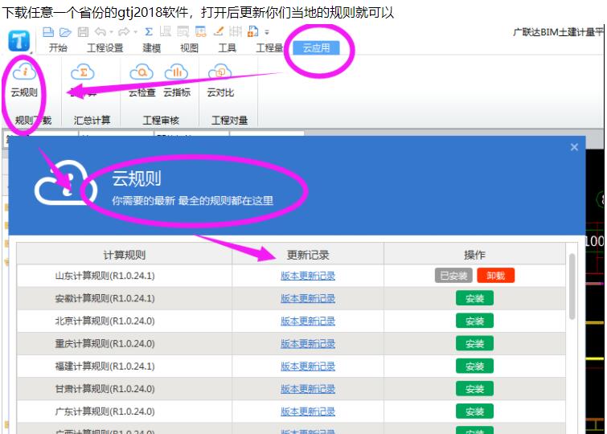Viewport: 607px width, 434px height.
Task: Switch to the 建模 ribbon tab
Action: (x=152, y=48)
